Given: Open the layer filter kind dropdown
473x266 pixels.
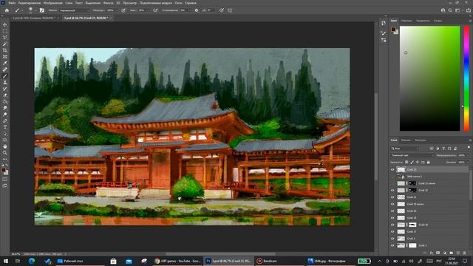Looking at the screenshot, I should 404,149.
